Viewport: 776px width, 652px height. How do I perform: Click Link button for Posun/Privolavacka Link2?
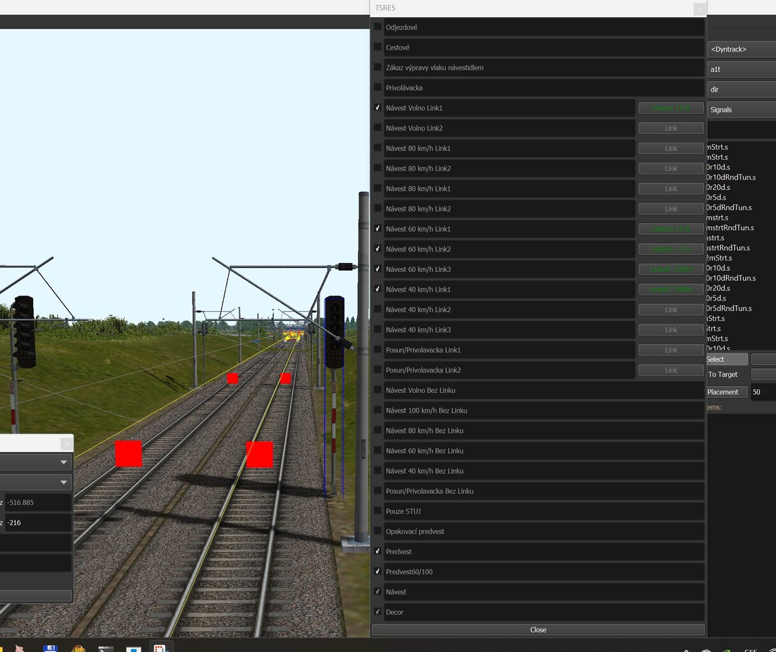click(671, 370)
